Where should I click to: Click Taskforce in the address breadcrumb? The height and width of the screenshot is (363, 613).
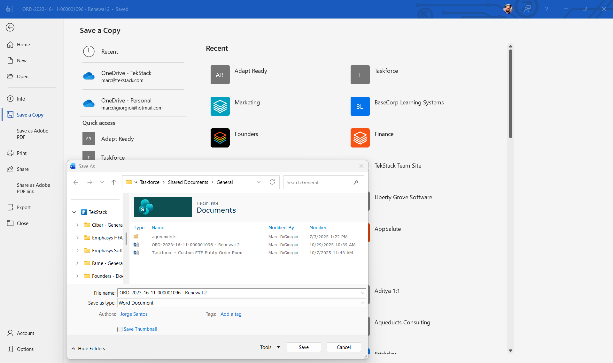pos(150,182)
